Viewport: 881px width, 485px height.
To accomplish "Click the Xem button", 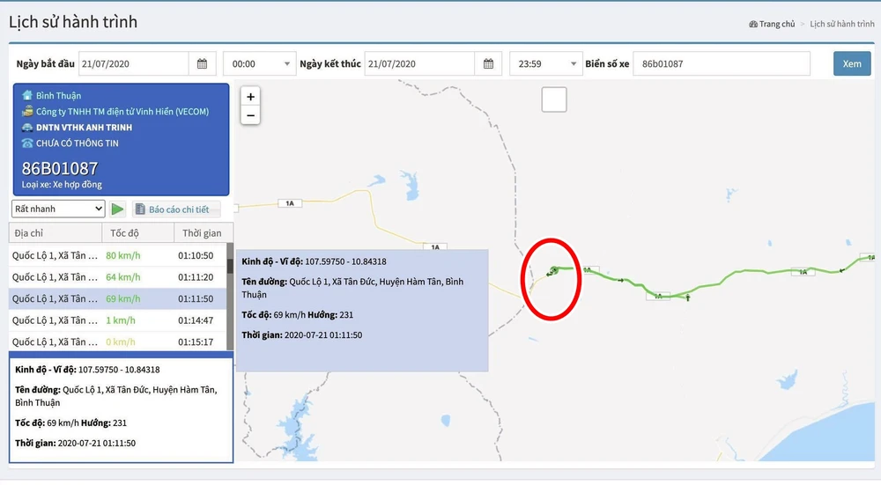I will (x=851, y=64).
